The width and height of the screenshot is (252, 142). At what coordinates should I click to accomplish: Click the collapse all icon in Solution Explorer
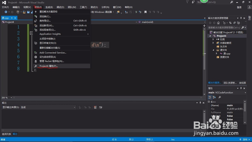coord(234,23)
